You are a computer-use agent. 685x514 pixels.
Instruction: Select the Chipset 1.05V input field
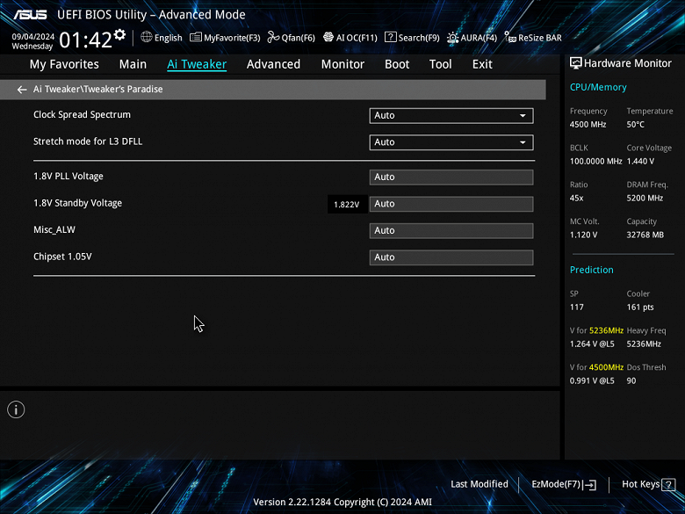[x=451, y=257]
